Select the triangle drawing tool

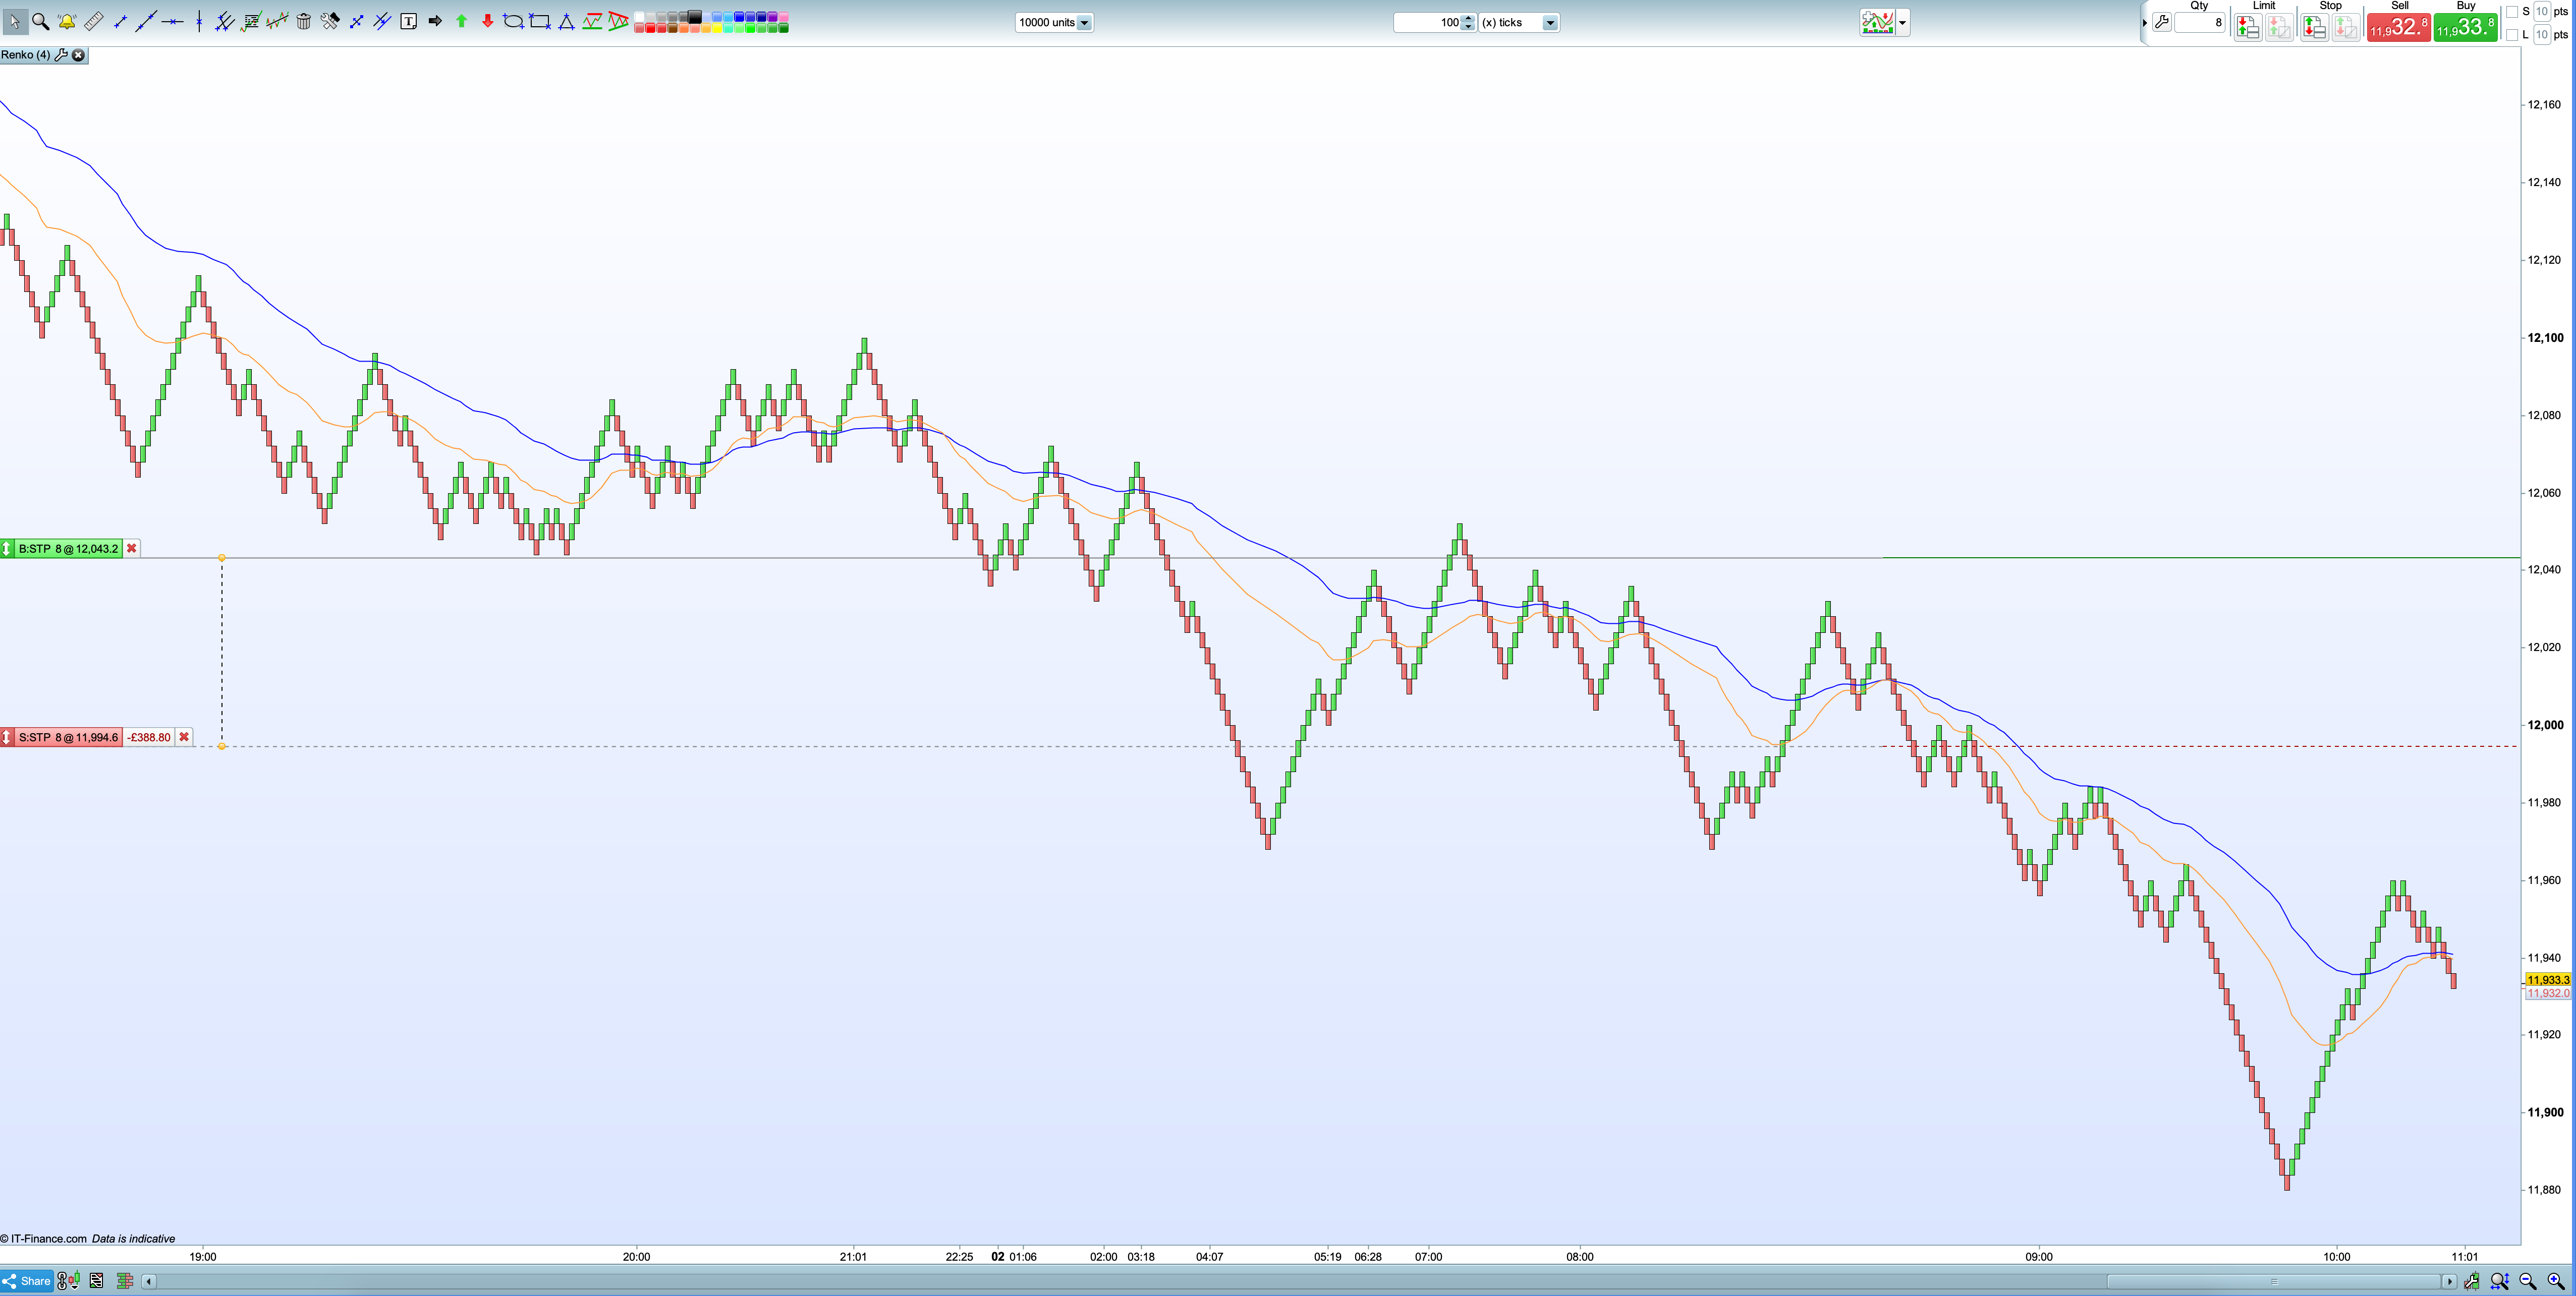click(x=566, y=21)
